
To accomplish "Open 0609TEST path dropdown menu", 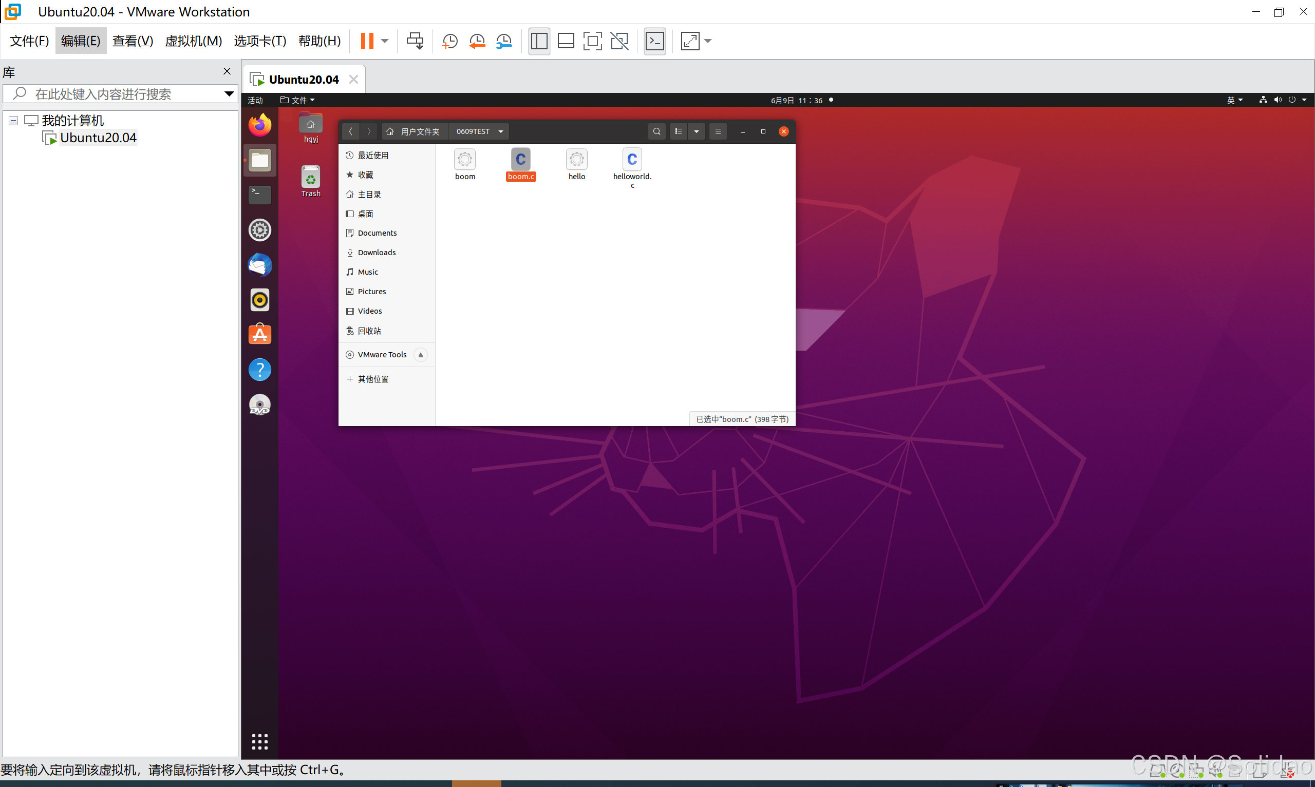I will click(500, 131).
